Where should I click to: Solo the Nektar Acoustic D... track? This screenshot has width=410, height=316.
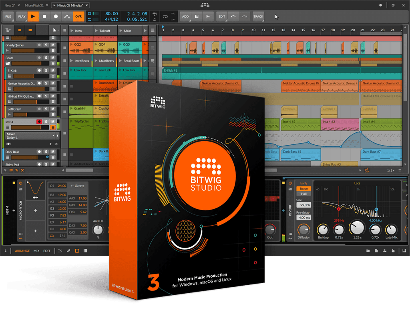(46, 83)
